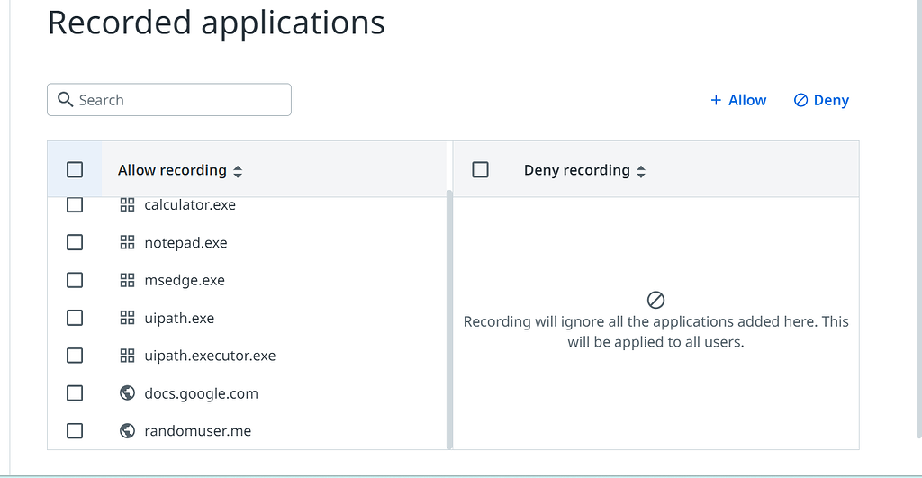Click the app icon beside notepad.exe
Image resolution: width=922 pixels, height=478 pixels.
[x=127, y=243]
